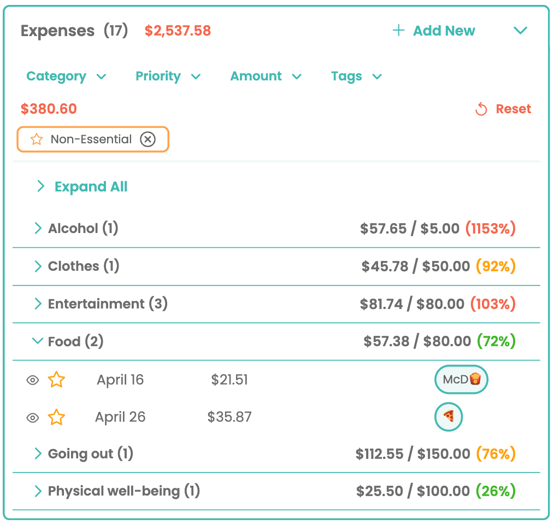554x524 pixels.
Task: Click the Expand All link
Action: (91, 186)
